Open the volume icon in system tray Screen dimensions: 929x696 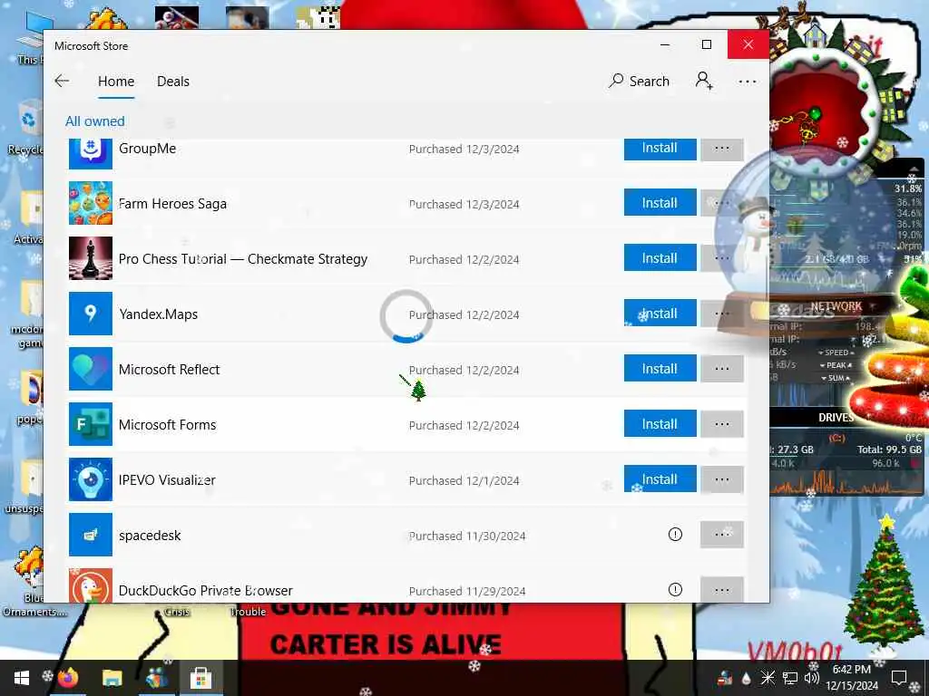812,678
